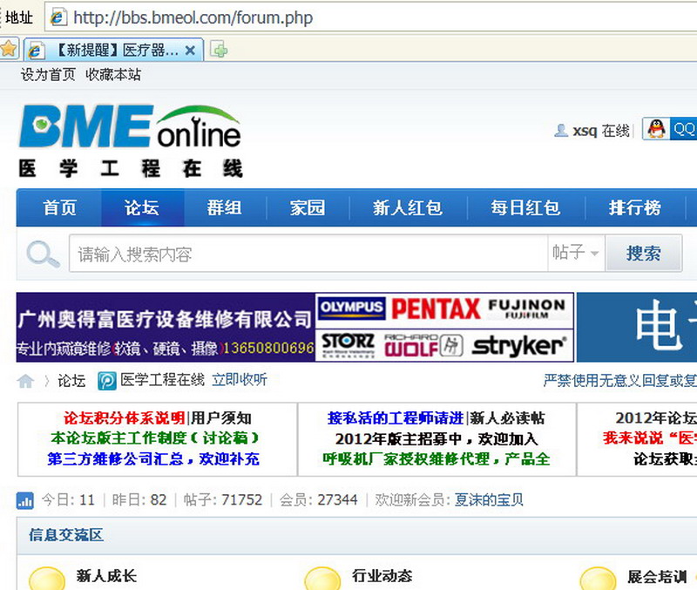The height and width of the screenshot is (590, 697).
Task: Select 排行榜 in the navigation bar
Action: point(634,208)
